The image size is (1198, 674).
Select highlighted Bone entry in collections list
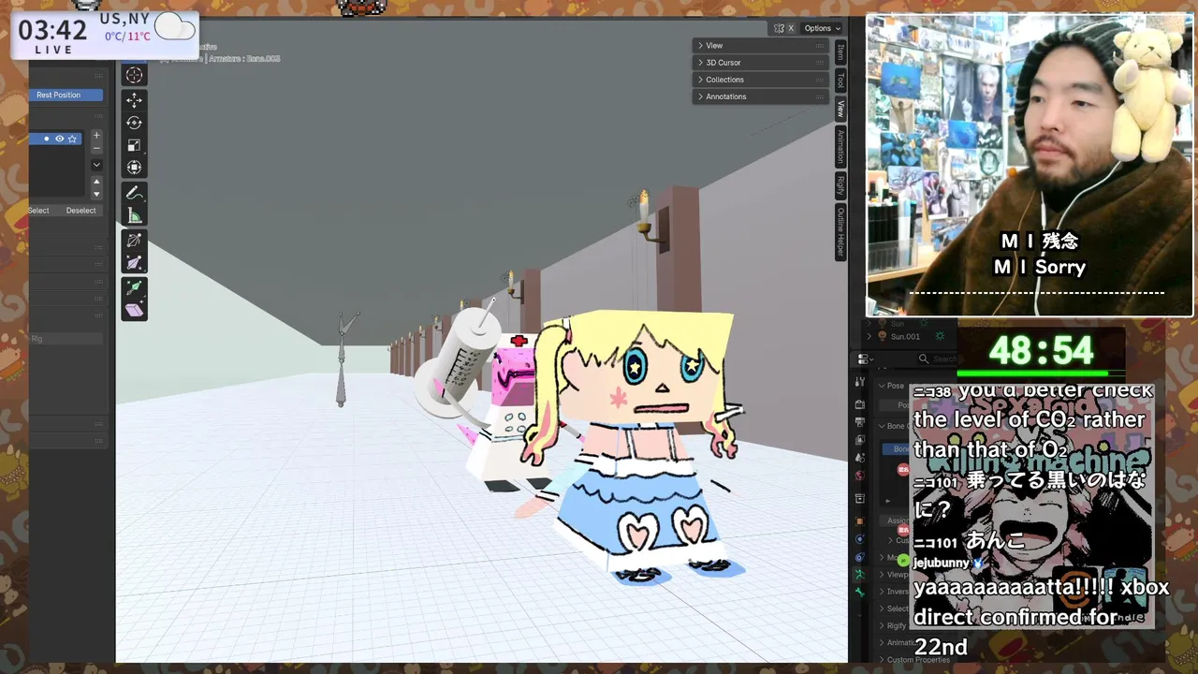pos(898,449)
